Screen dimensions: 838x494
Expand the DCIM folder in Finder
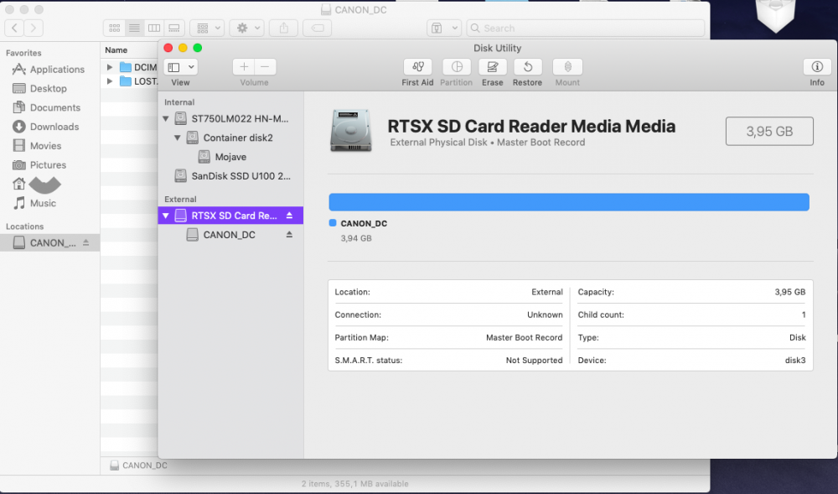pyautogui.click(x=110, y=67)
